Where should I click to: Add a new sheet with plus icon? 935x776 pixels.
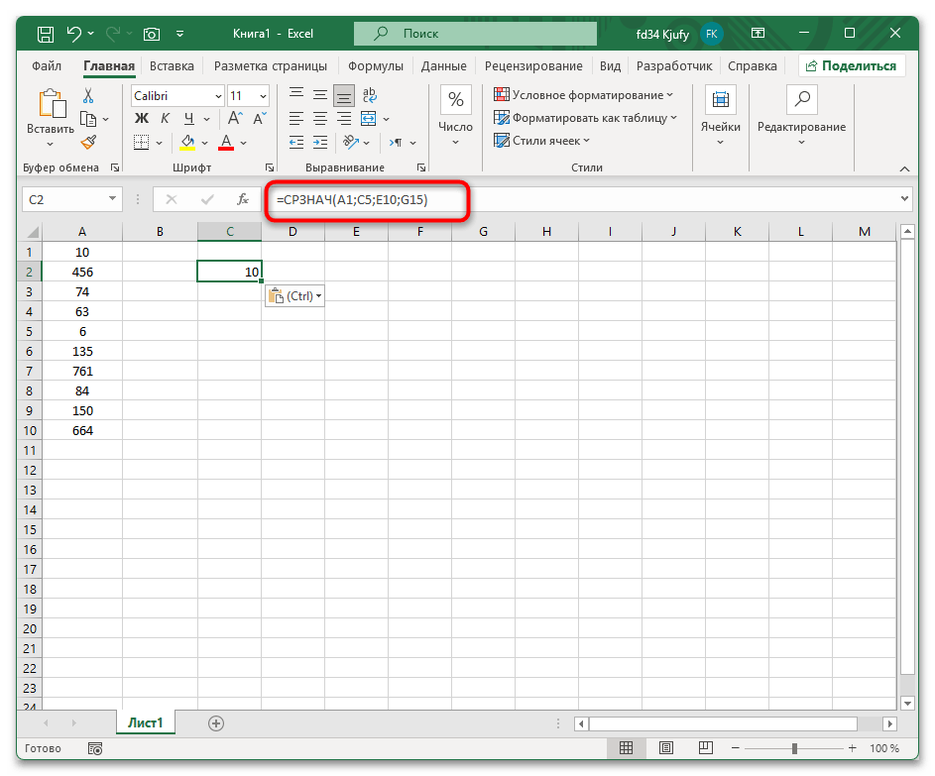pos(216,723)
